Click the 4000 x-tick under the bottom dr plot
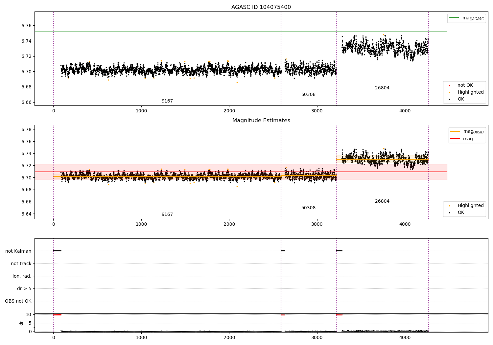 tap(405, 337)
